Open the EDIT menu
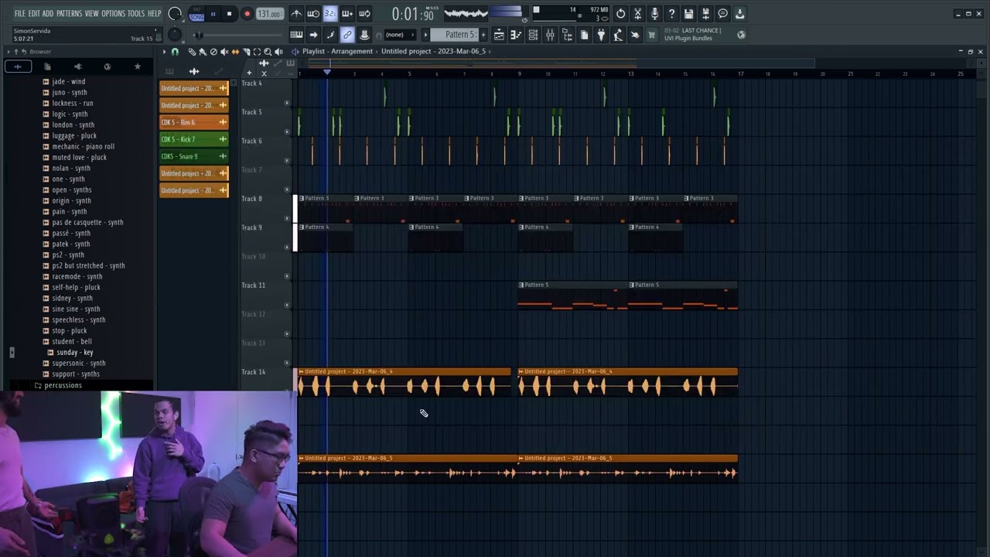The height and width of the screenshot is (557, 990). tap(34, 13)
